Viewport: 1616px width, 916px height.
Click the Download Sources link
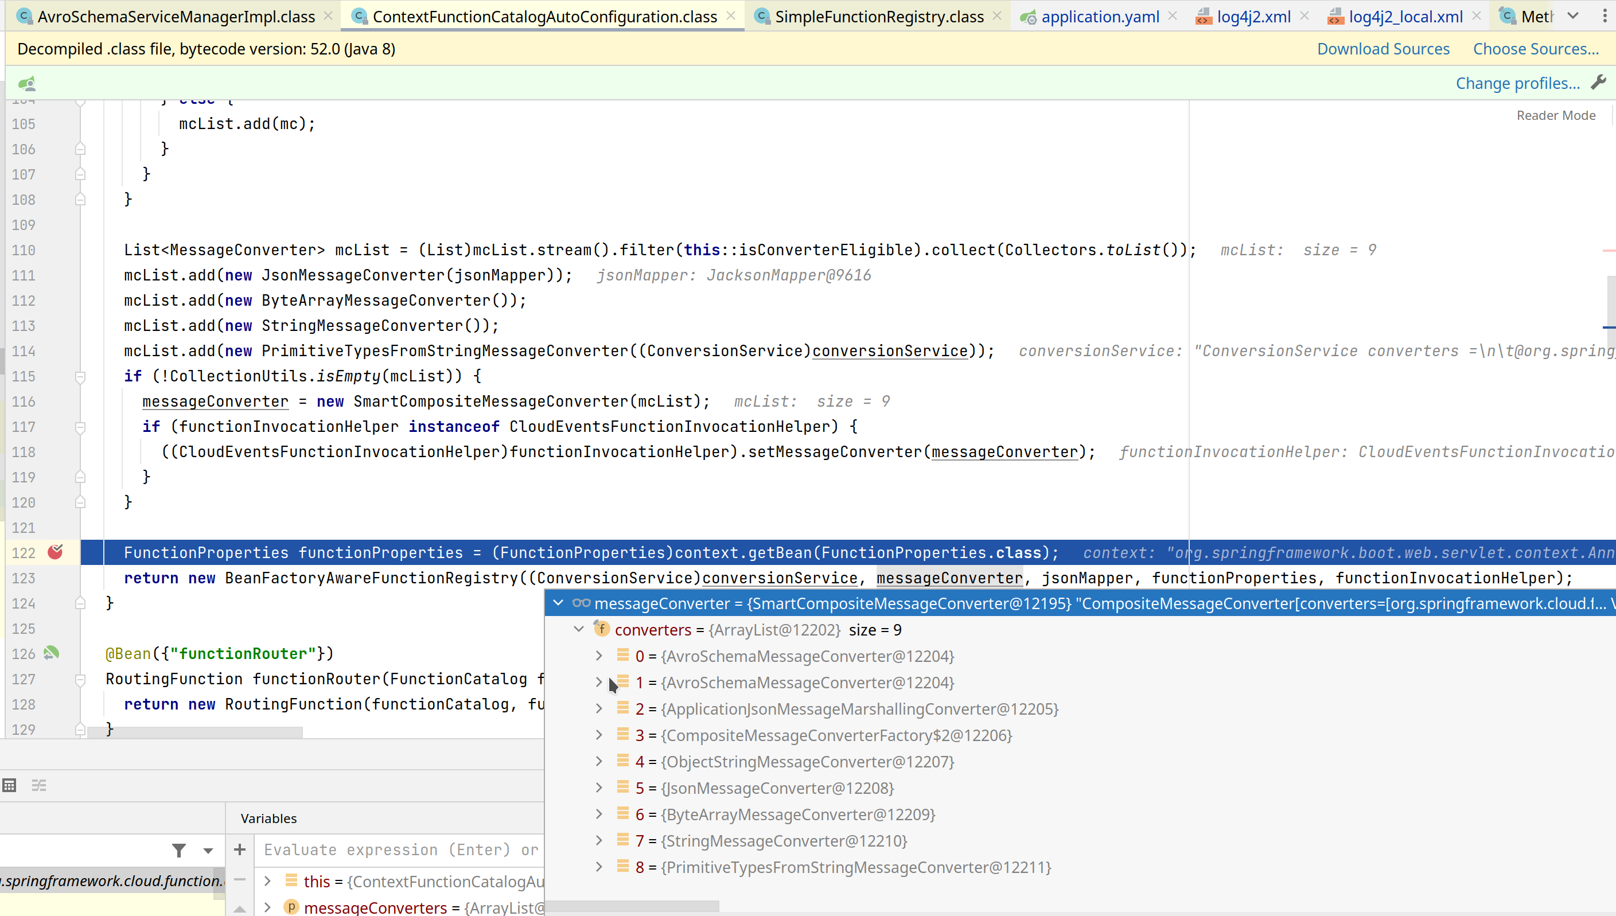coord(1383,49)
